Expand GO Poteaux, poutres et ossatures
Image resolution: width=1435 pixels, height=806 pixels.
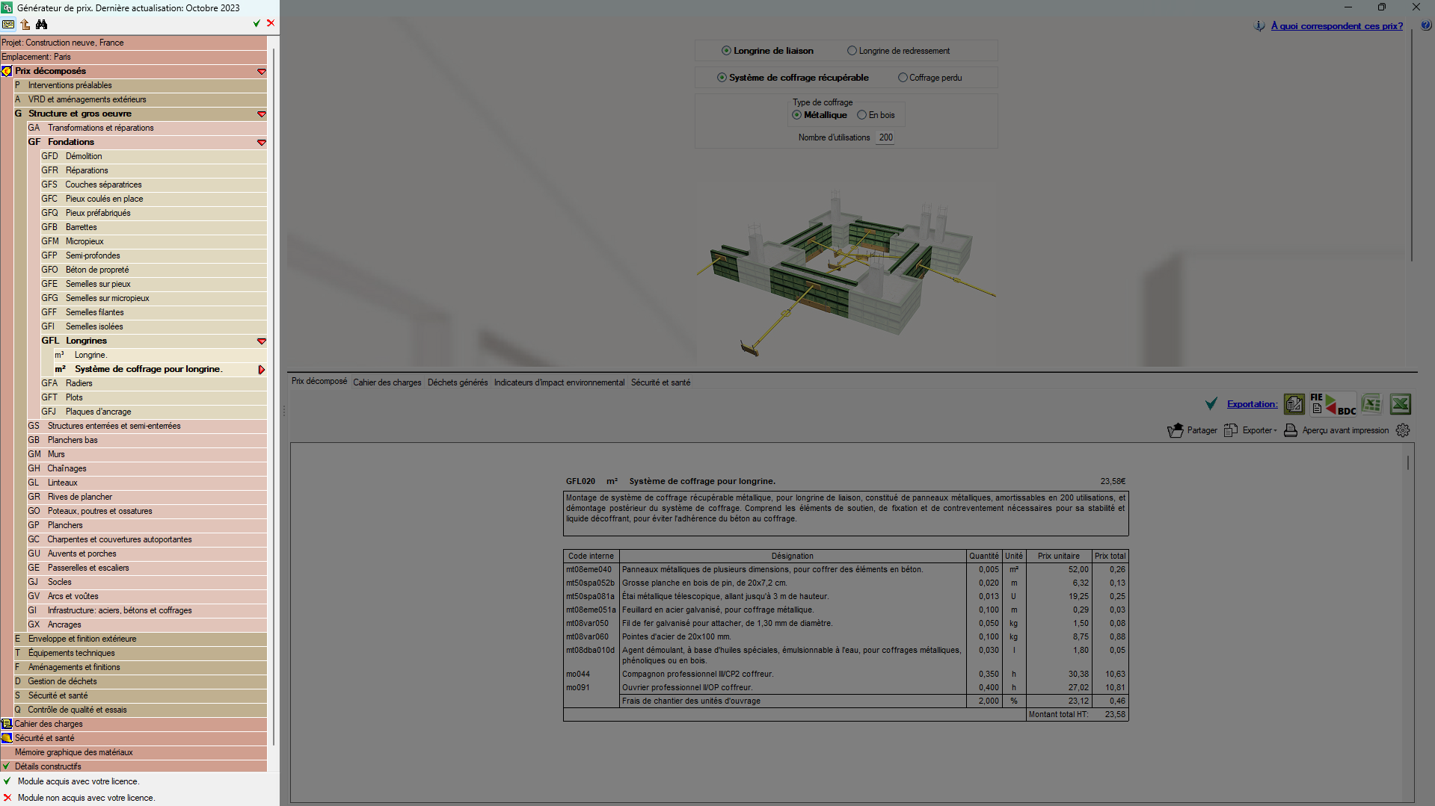click(x=147, y=511)
